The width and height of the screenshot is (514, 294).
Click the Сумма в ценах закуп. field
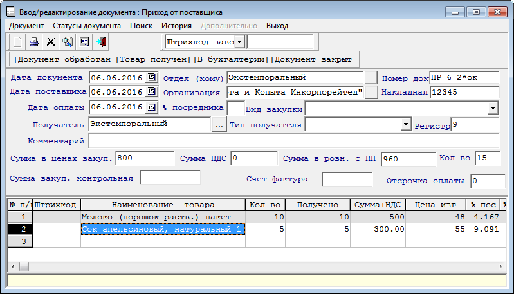[145, 158]
